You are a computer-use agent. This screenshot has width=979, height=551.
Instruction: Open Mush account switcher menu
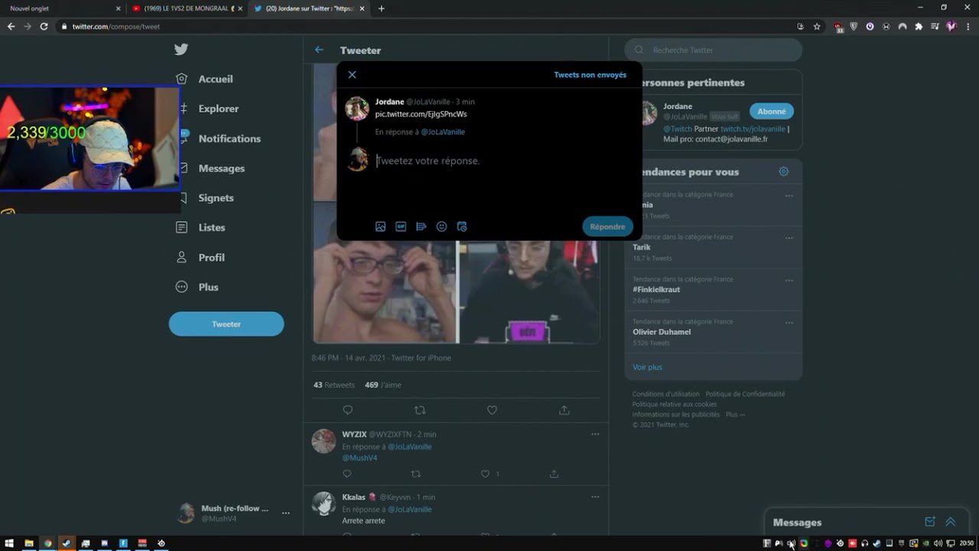pos(285,513)
